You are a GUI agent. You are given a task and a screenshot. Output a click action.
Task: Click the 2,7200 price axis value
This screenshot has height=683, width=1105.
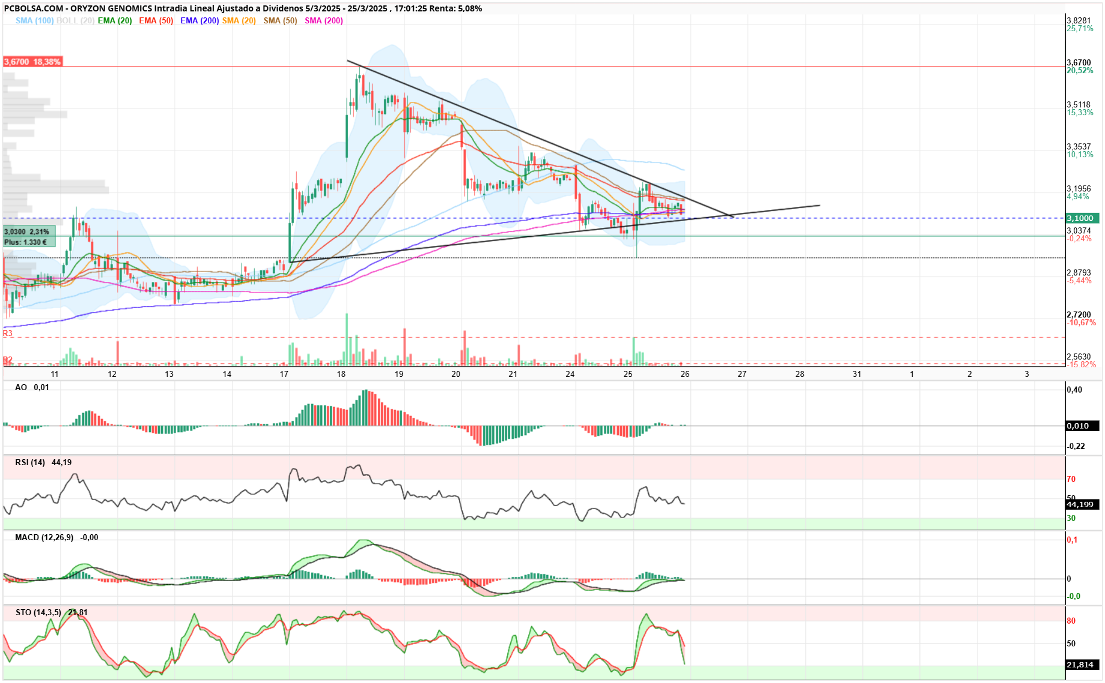1079,314
